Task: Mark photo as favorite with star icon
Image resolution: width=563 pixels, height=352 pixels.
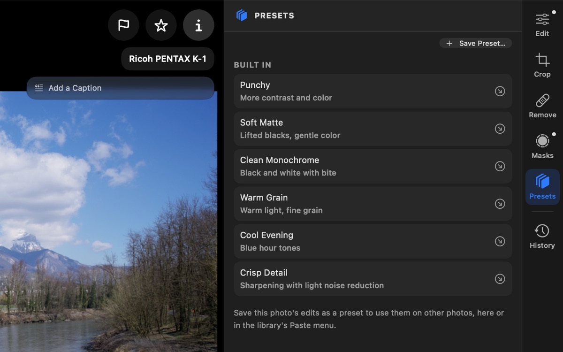Action: pyautogui.click(x=161, y=25)
